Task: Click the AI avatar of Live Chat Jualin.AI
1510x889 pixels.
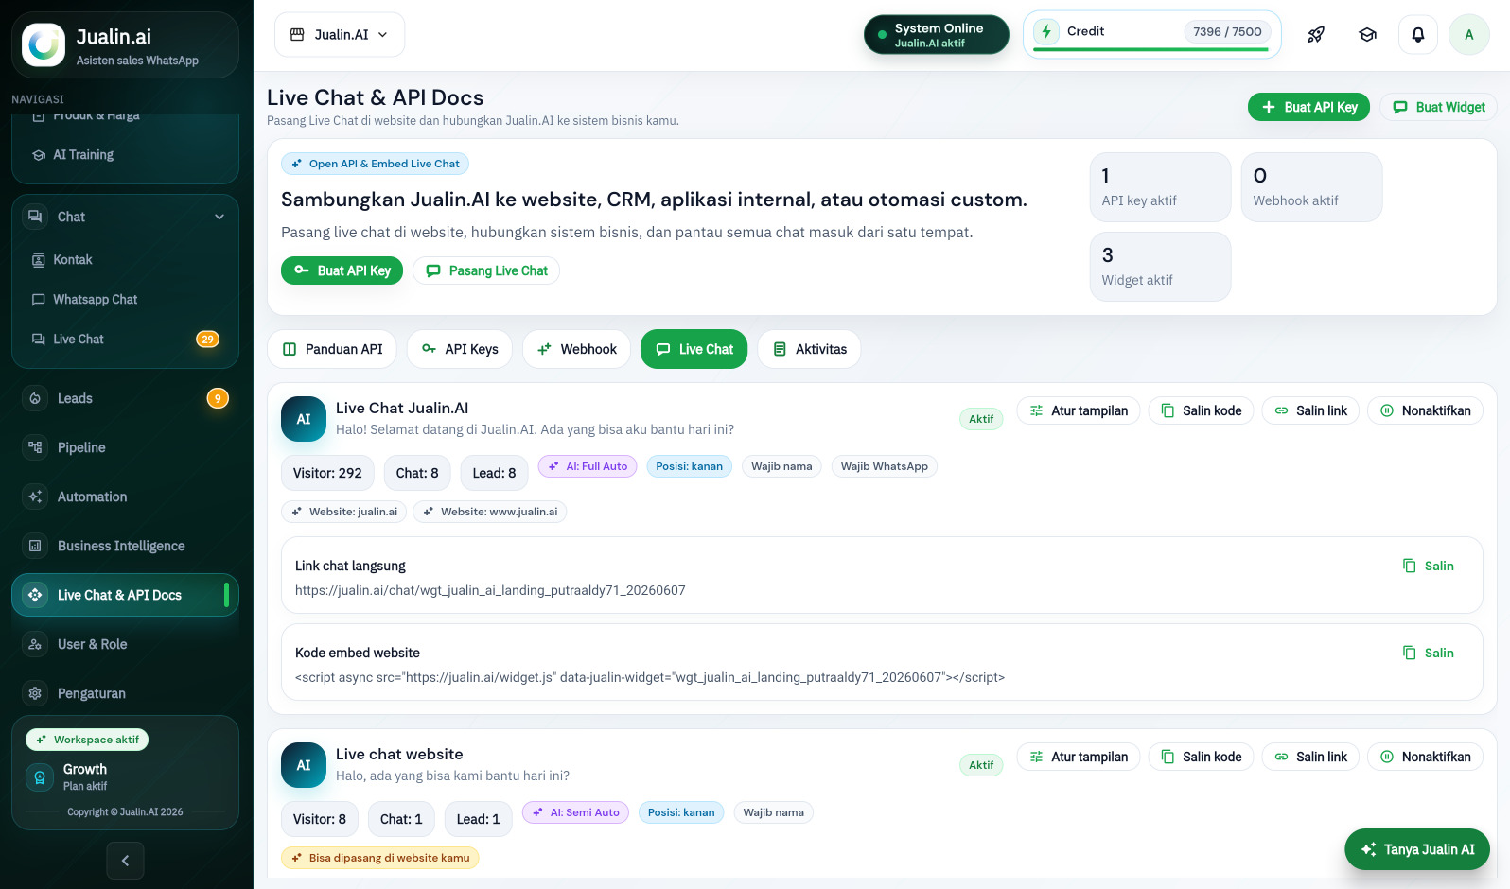Action: pos(304,419)
